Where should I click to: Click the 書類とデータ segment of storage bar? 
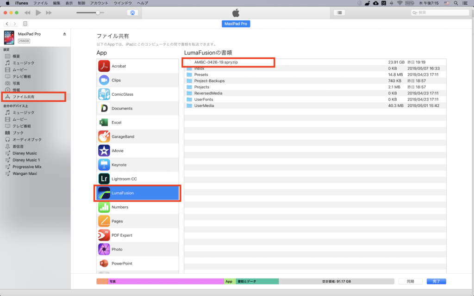pyautogui.click(x=257, y=281)
